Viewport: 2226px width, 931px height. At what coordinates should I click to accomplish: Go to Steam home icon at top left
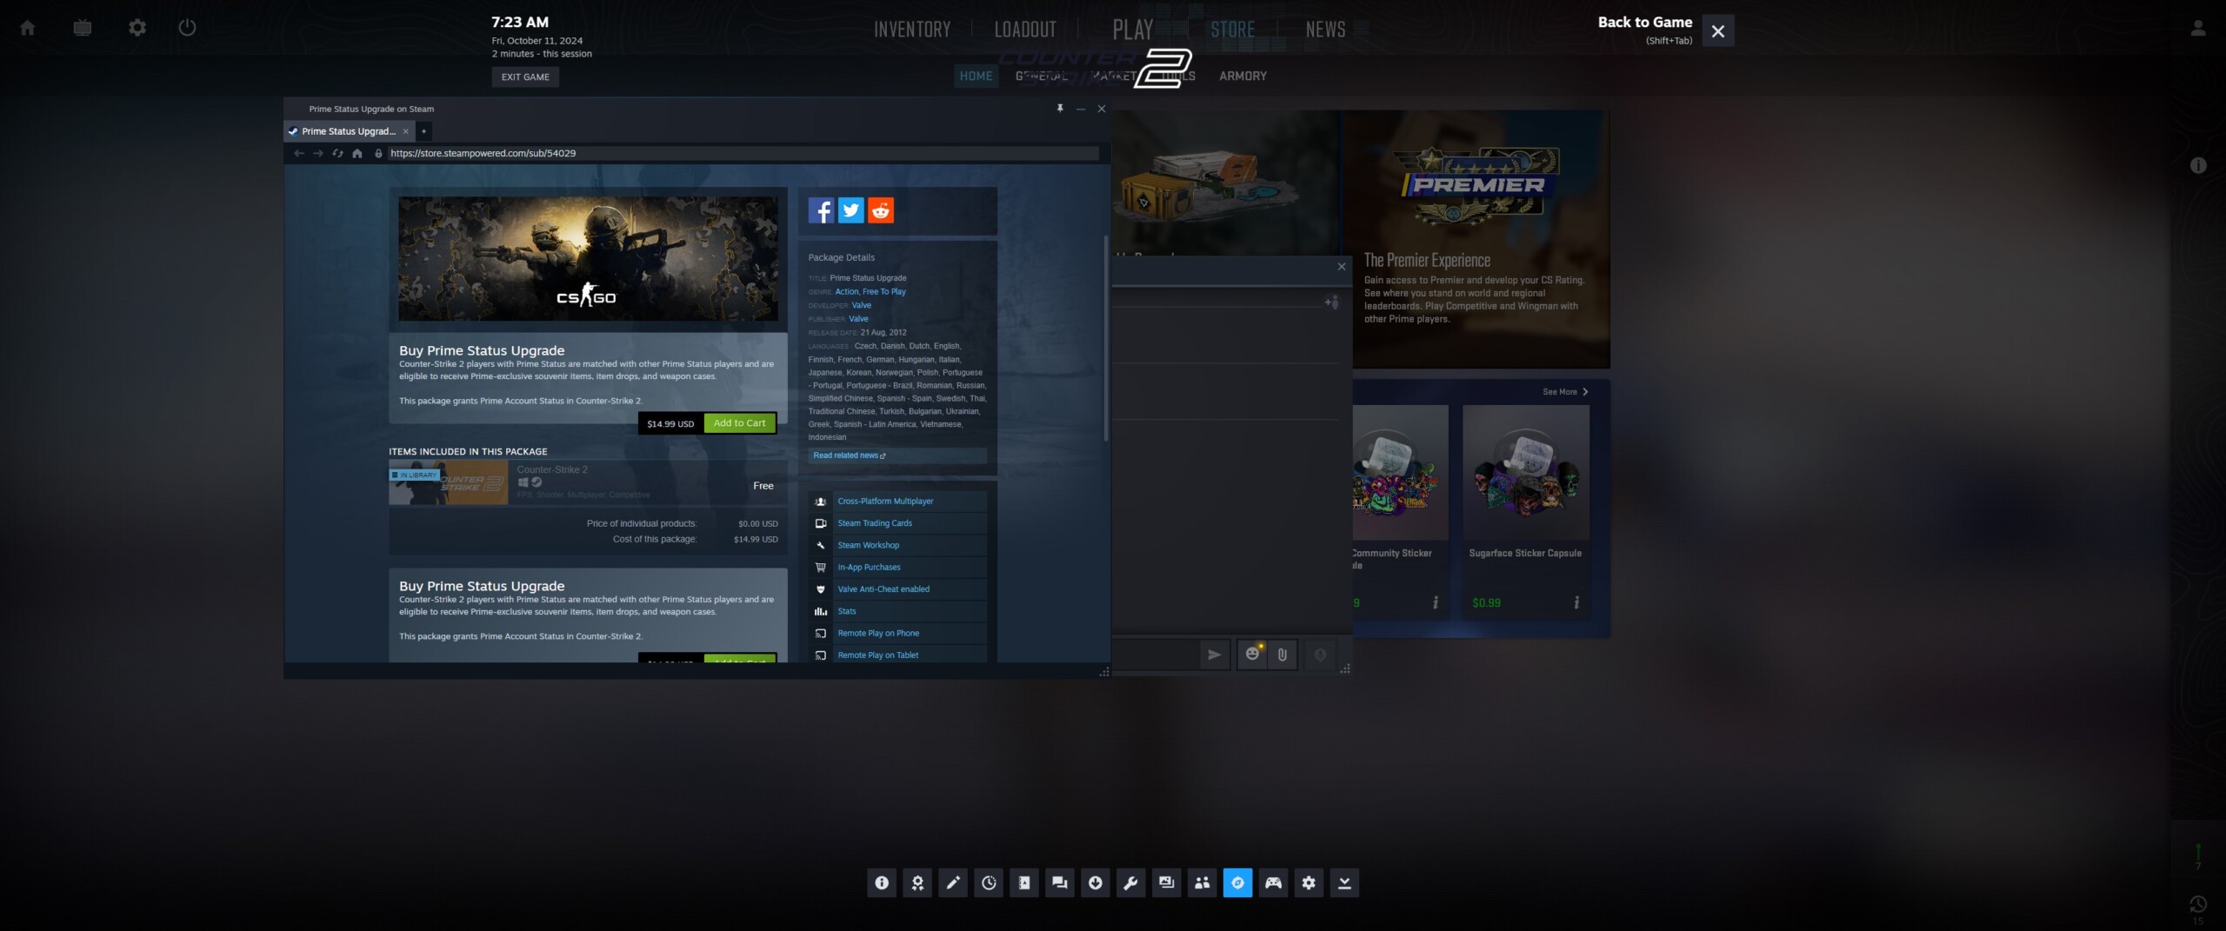pyautogui.click(x=28, y=28)
